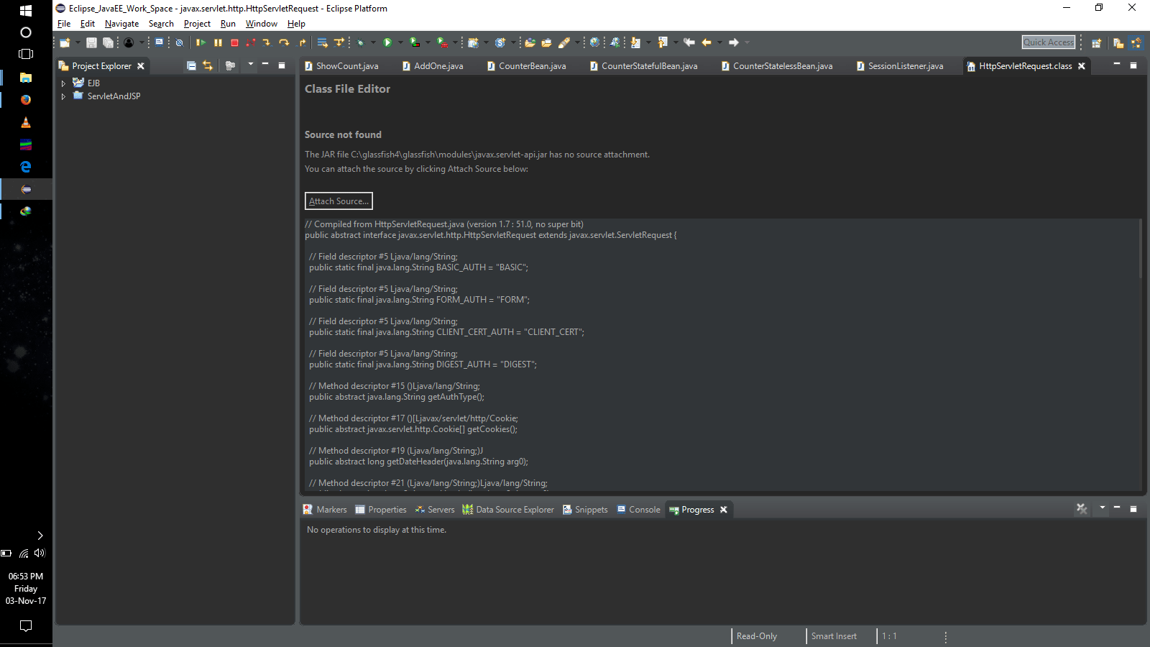Run the last launched application

coord(388,42)
